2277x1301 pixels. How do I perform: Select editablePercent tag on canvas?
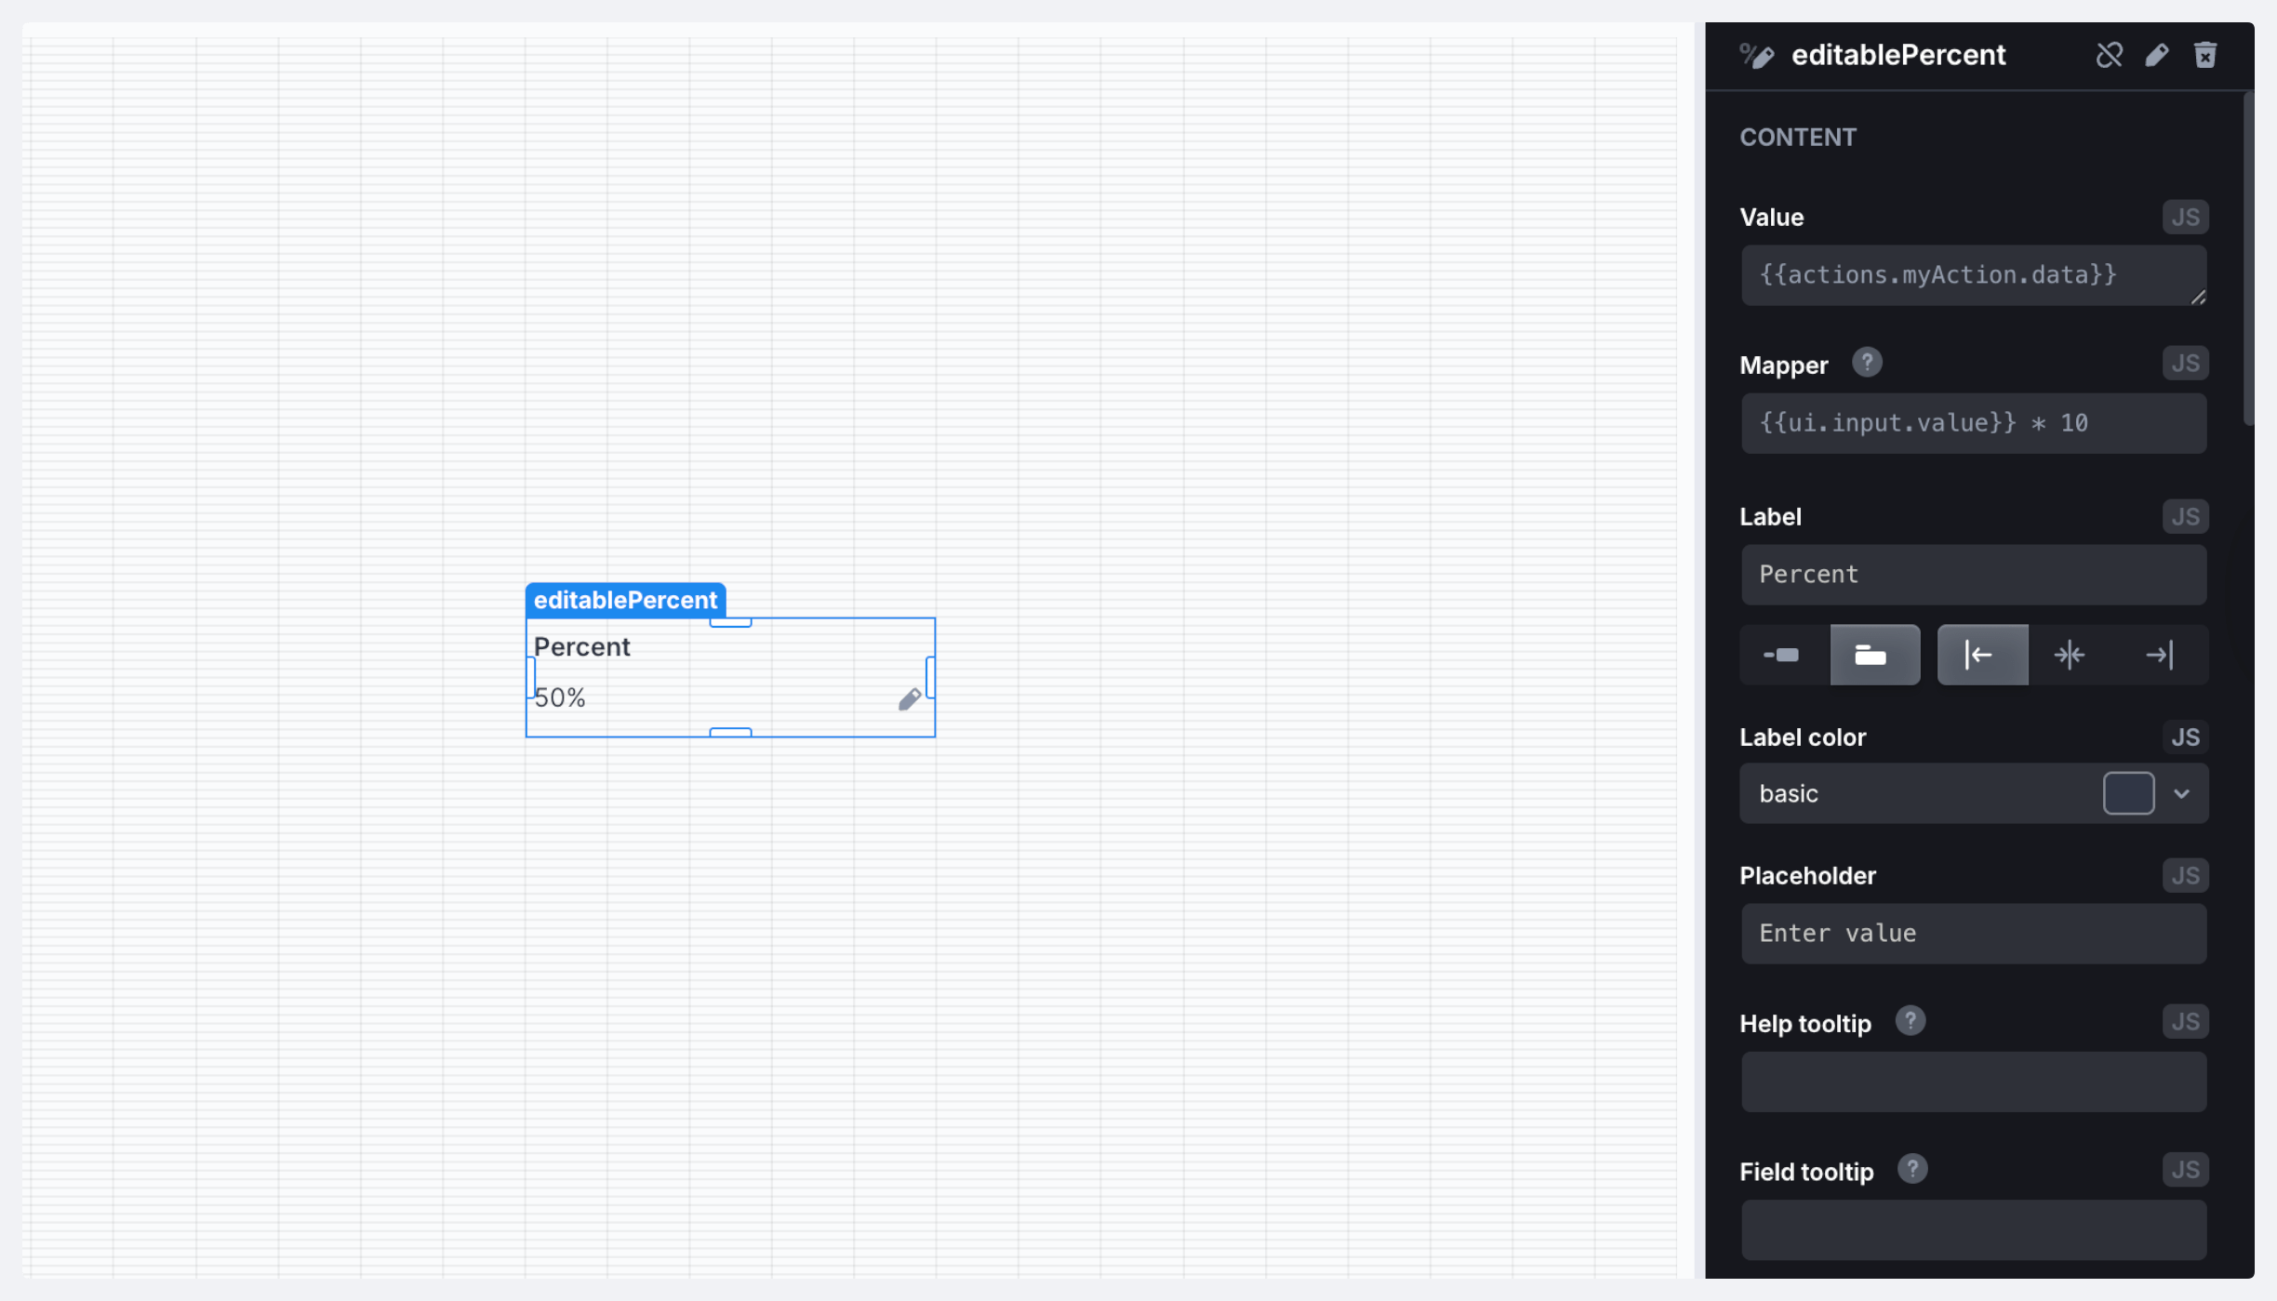[x=625, y=600]
